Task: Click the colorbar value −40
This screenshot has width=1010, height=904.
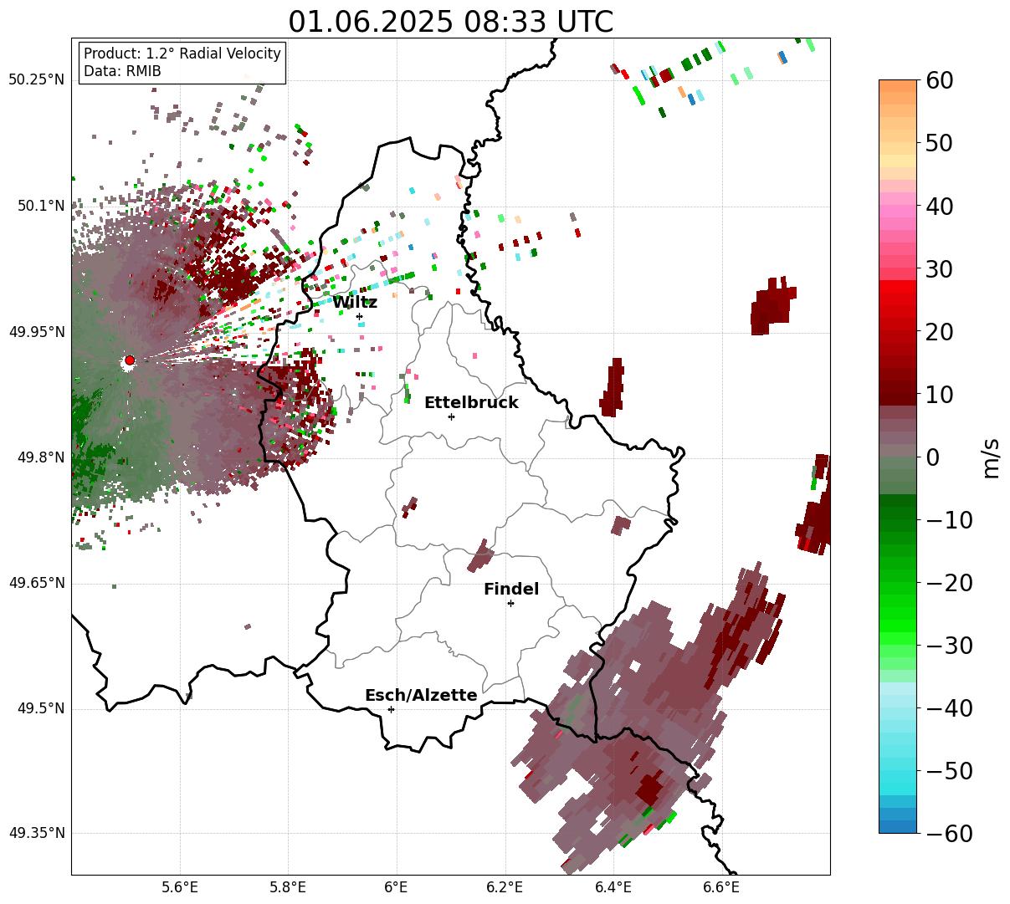Action: coord(950,707)
